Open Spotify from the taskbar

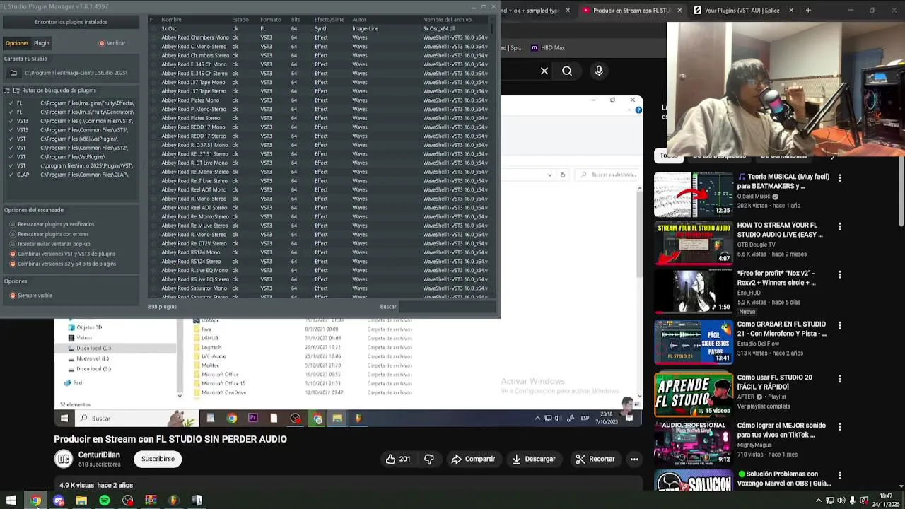coord(105,501)
